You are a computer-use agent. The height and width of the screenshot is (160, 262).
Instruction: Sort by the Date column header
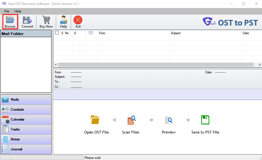[x=251, y=33]
